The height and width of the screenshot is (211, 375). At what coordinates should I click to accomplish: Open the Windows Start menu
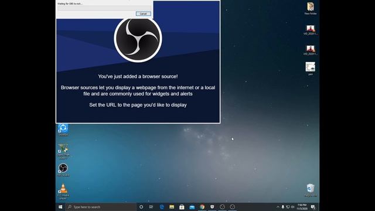pos(60,207)
